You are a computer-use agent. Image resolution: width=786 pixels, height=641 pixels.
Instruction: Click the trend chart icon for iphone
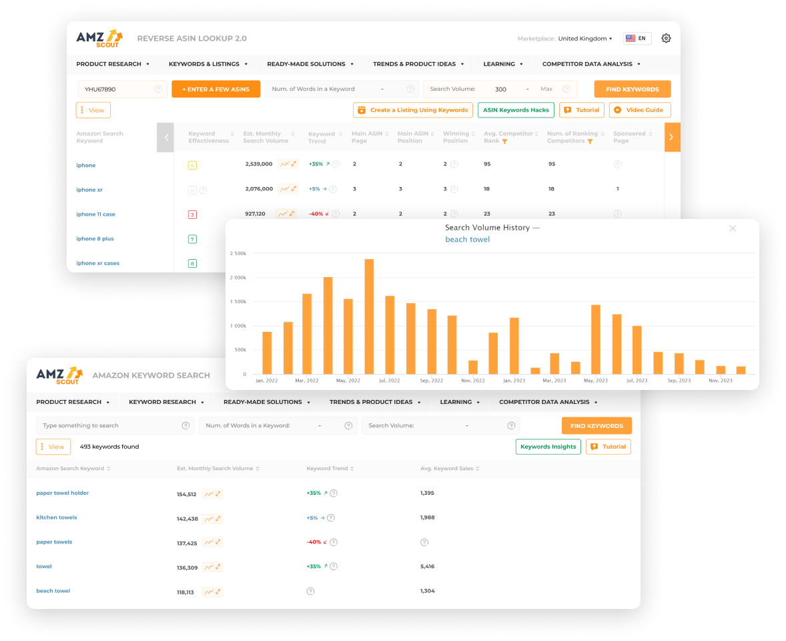(288, 164)
